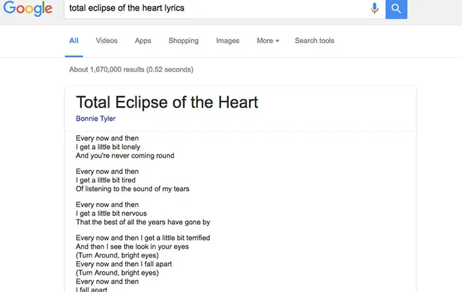Viewport: 462px width, 292px height.
Task: Switch to the Videos tab
Action: pos(107,41)
